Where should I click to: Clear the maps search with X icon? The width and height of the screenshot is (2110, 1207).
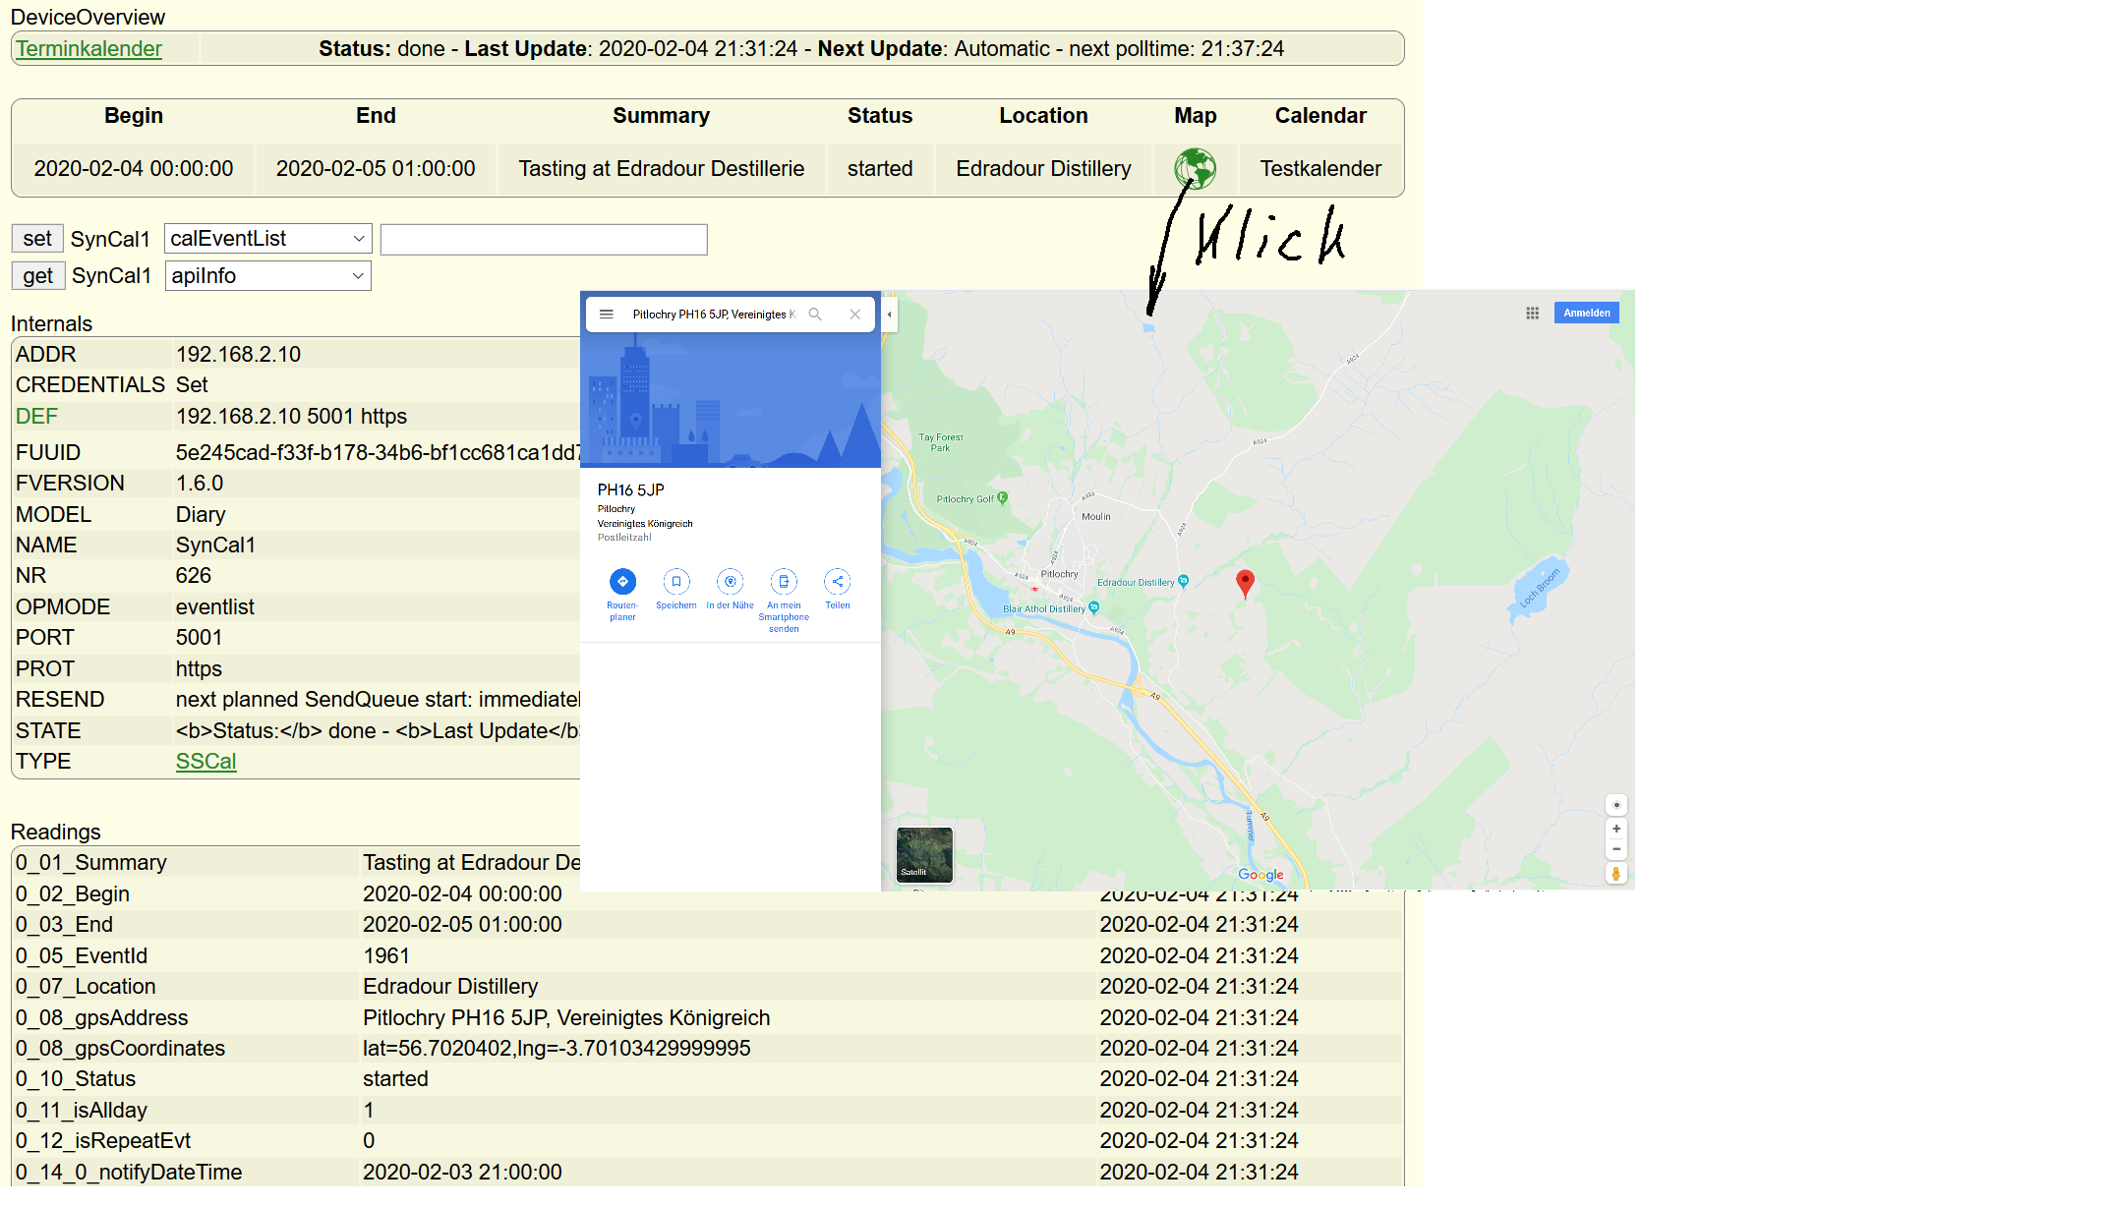(x=855, y=315)
